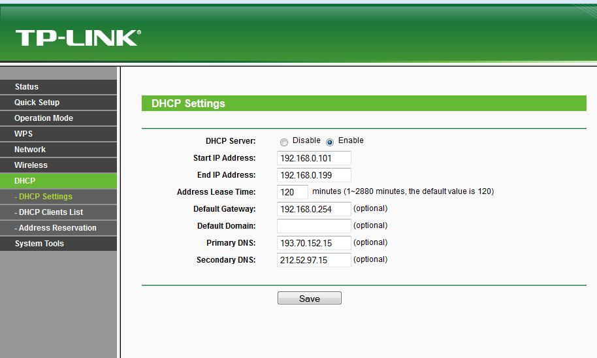
Task: Click the Start IP Address field
Action: point(314,158)
